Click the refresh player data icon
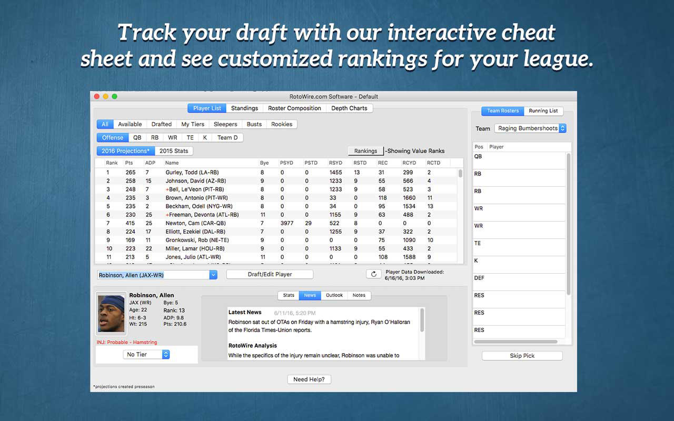This screenshot has height=421, width=674. (x=373, y=274)
